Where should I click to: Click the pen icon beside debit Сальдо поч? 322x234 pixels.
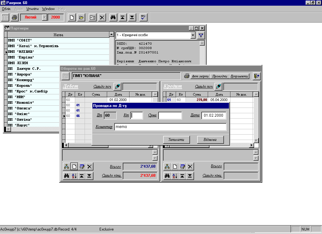[x=118, y=86]
